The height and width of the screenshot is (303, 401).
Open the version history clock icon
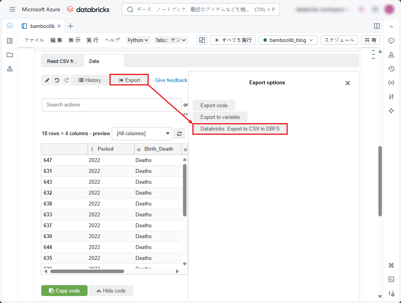coord(391,69)
